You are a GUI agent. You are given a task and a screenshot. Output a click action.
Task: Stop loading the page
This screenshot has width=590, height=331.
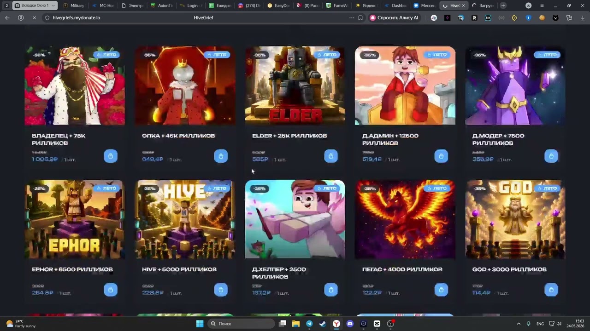[x=34, y=17]
